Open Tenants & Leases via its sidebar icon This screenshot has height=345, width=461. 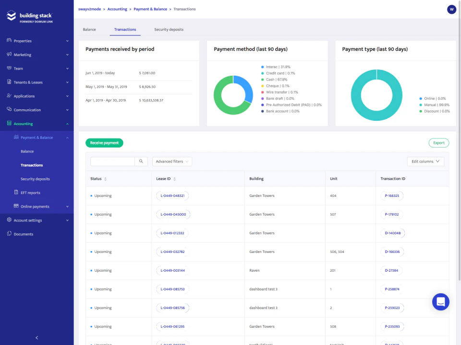8,82
